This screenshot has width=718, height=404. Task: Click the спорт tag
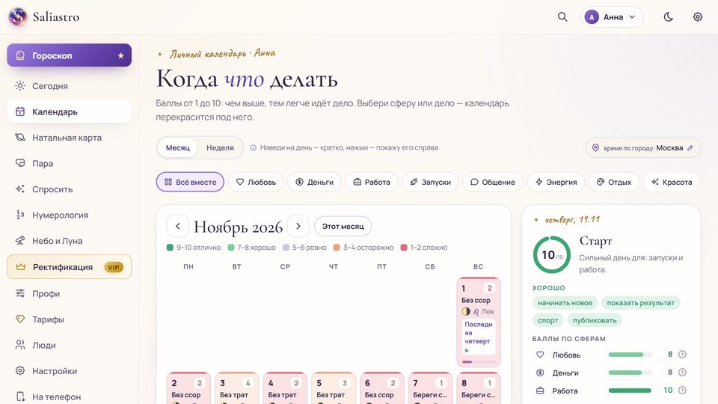pyautogui.click(x=547, y=320)
